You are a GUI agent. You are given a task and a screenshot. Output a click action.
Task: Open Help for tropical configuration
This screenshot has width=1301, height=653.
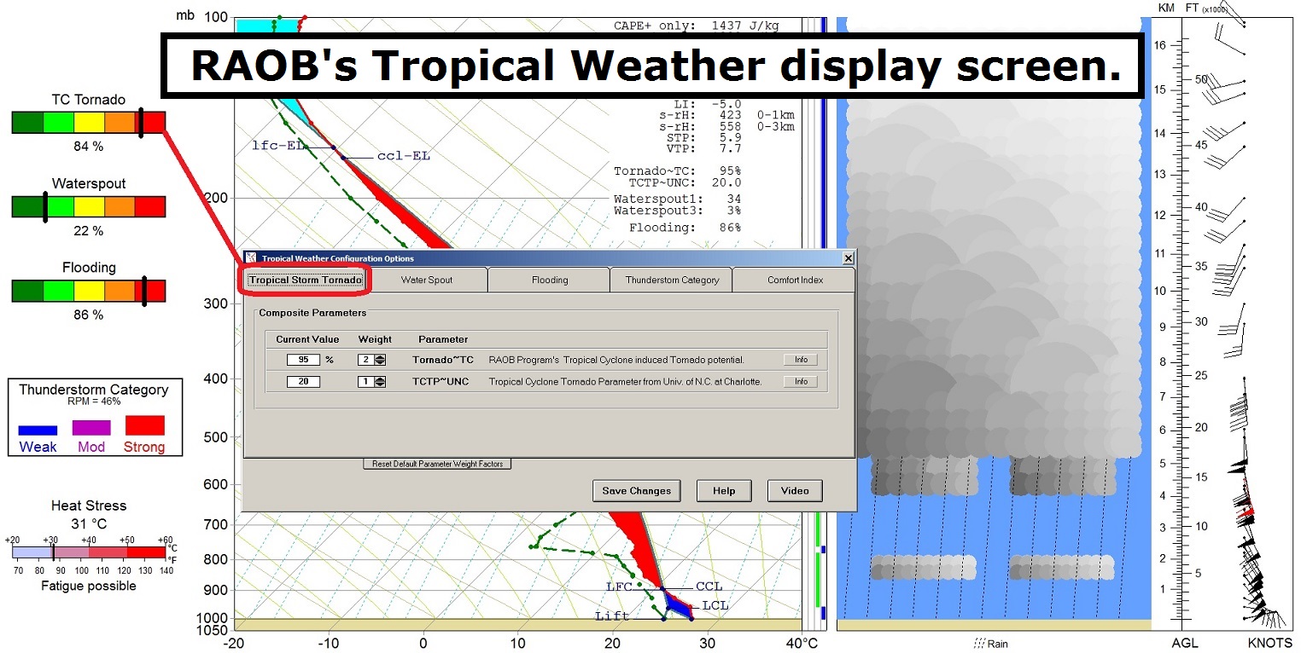click(724, 490)
